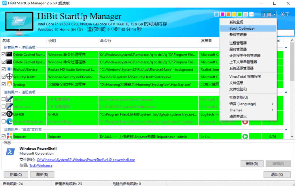
Task: Click the cmd icon beside Delete Cached Stan...
Action: [9, 54]
